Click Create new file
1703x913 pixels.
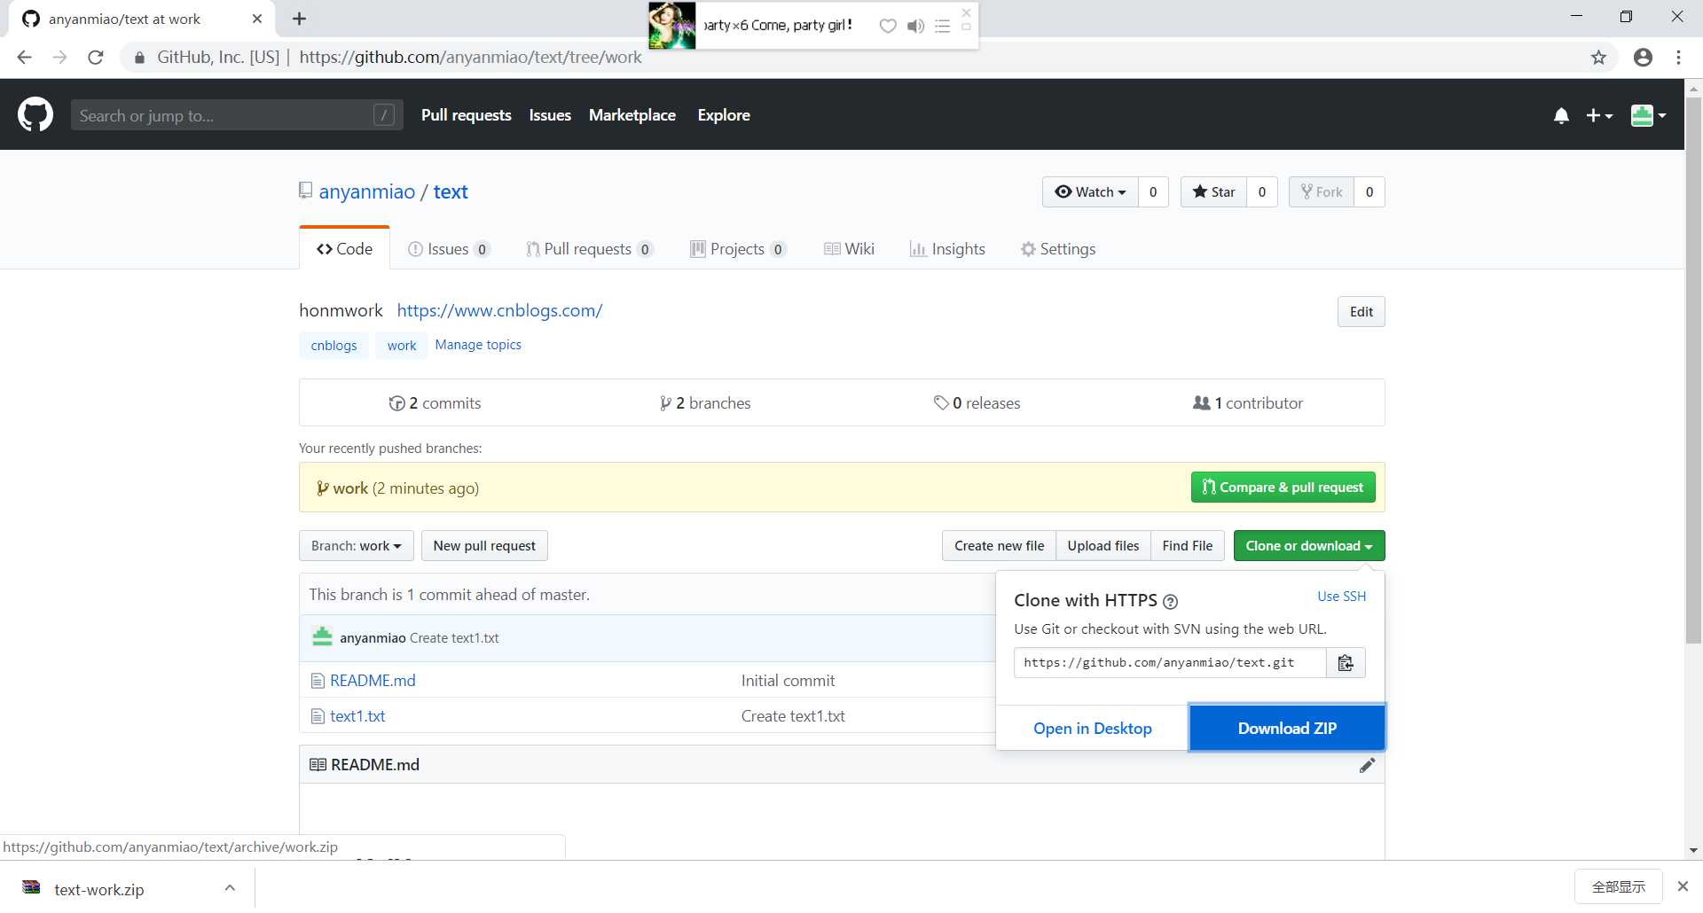[999, 546]
